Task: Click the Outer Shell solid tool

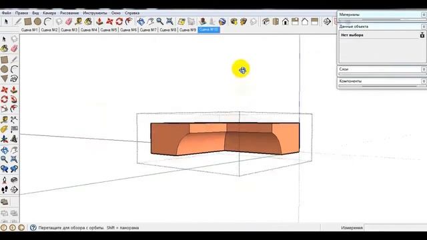Action: point(5,202)
